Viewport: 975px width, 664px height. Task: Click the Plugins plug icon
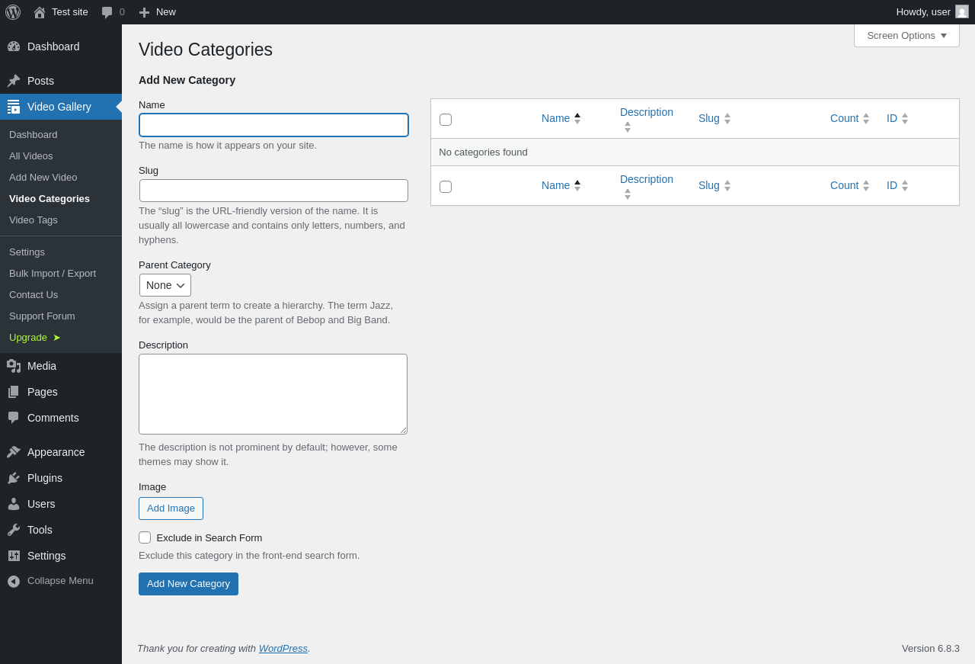[14, 478]
